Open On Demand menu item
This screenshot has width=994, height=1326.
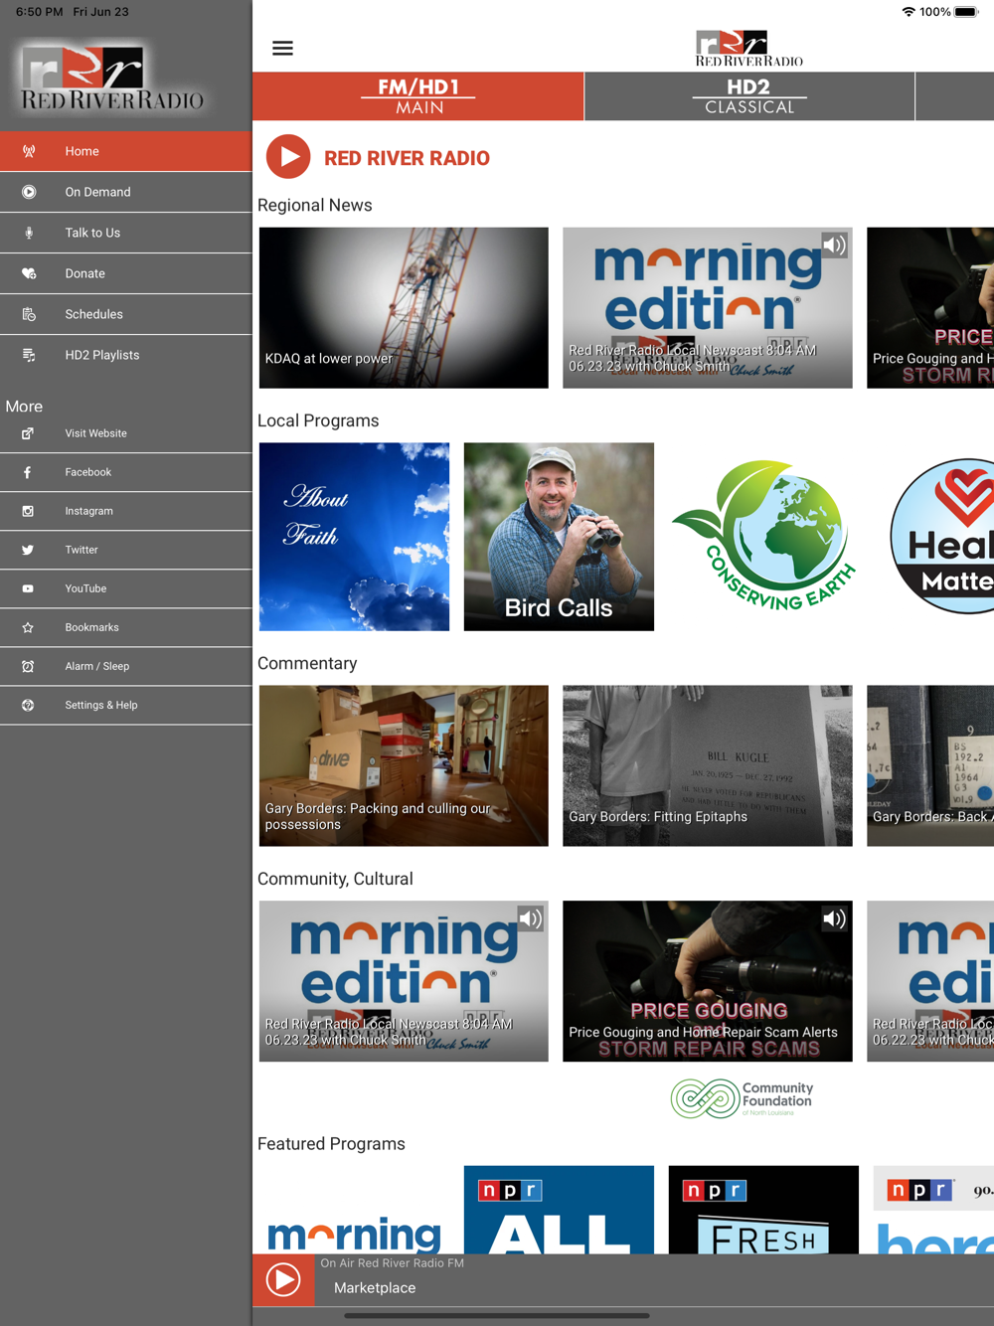click(x=125, y=192)
